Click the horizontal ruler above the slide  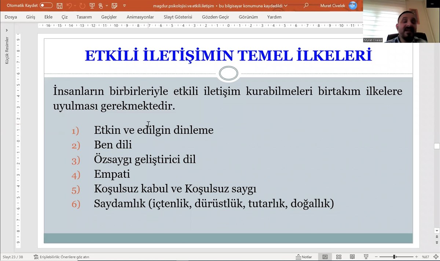click(x=200, y=26)
